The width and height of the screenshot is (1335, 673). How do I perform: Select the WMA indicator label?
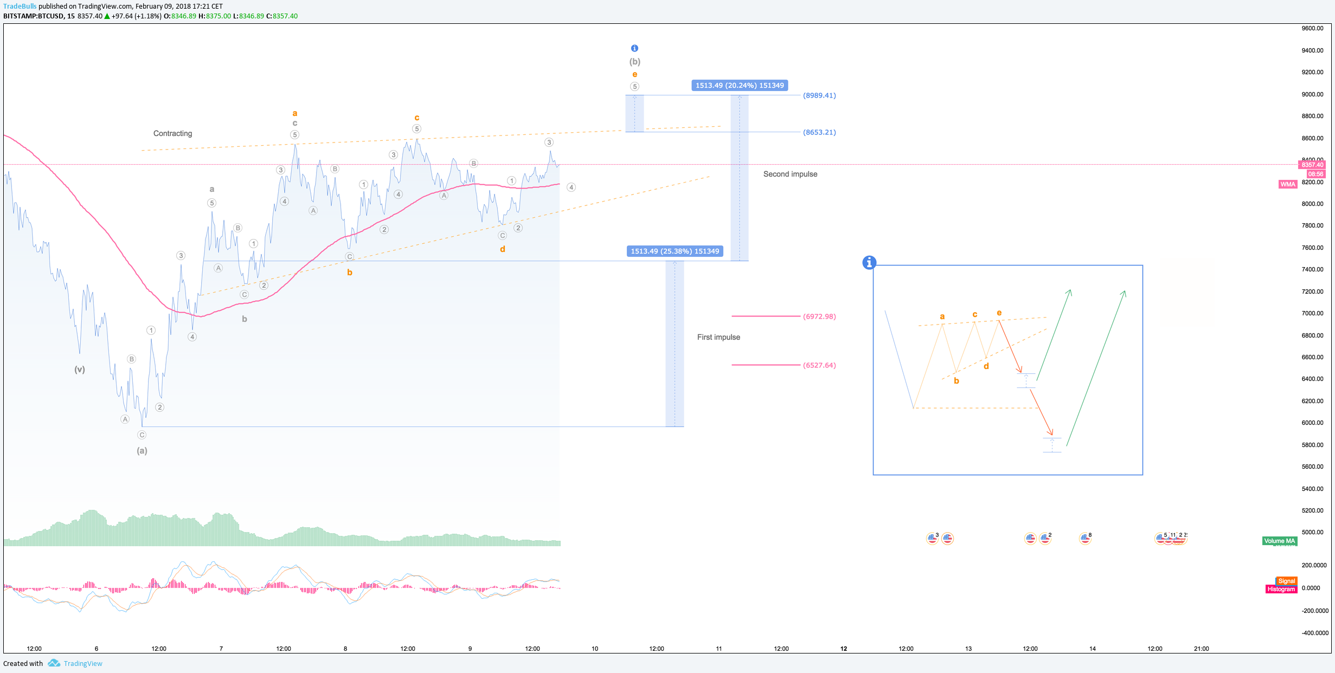(x=1287, y=184)
